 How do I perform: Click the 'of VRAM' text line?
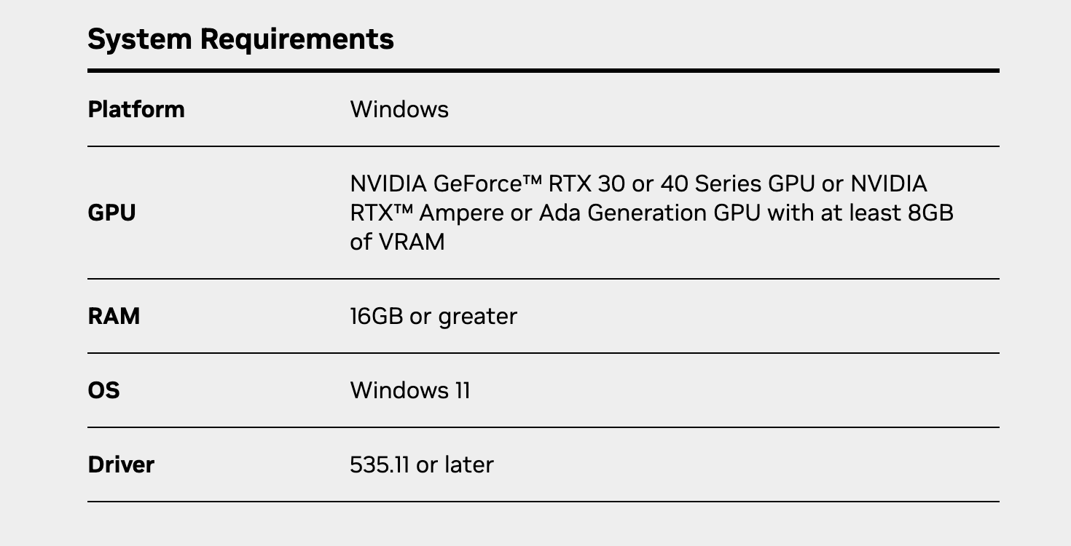point(397,242)
